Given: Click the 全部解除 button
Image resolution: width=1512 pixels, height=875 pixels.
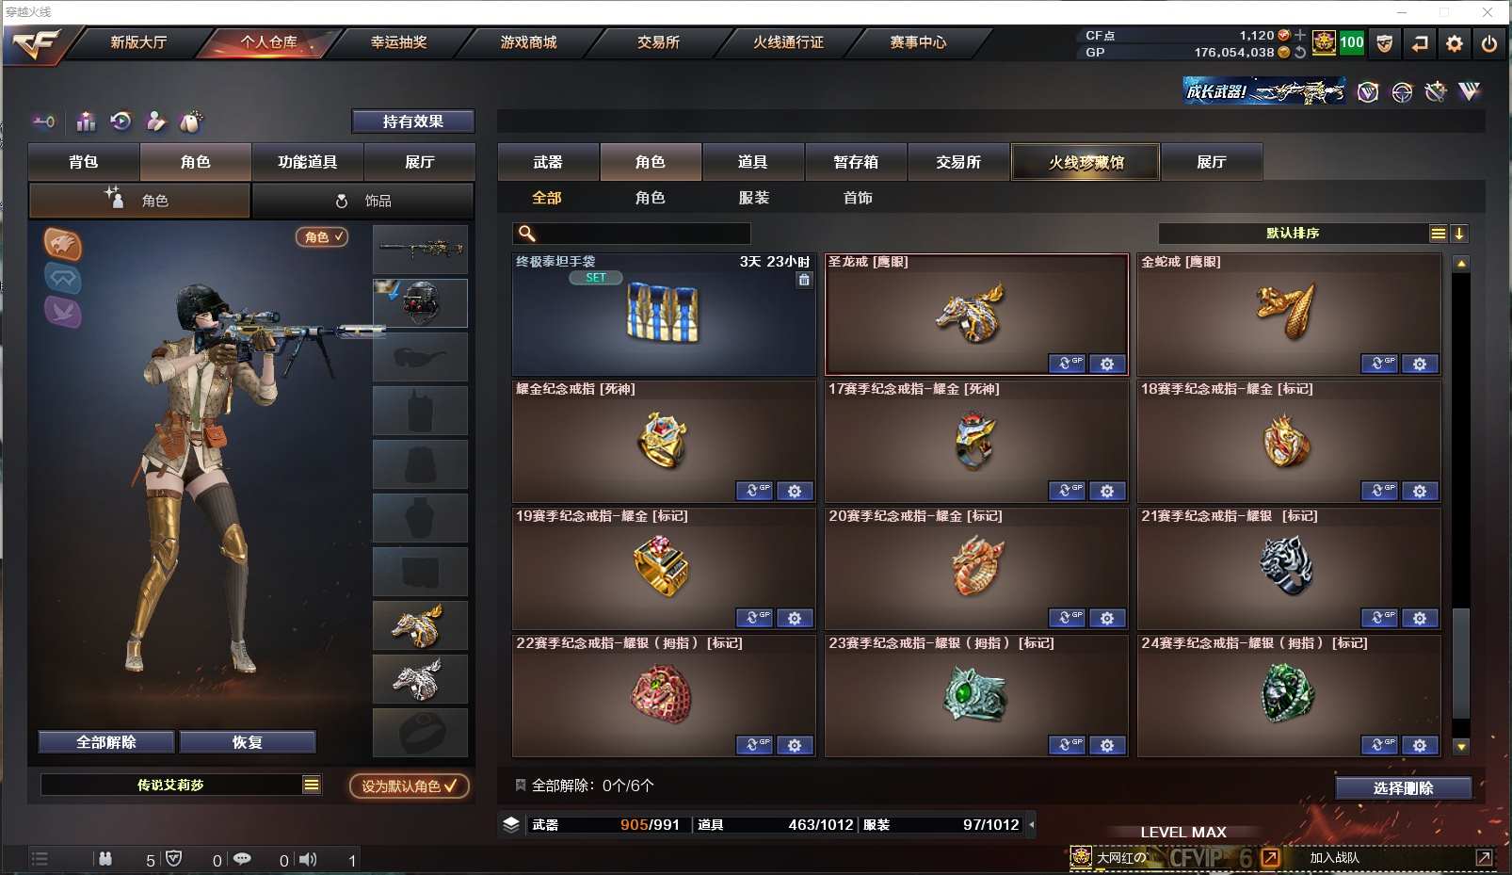Looking at the screenshot, I should [106, 742].
